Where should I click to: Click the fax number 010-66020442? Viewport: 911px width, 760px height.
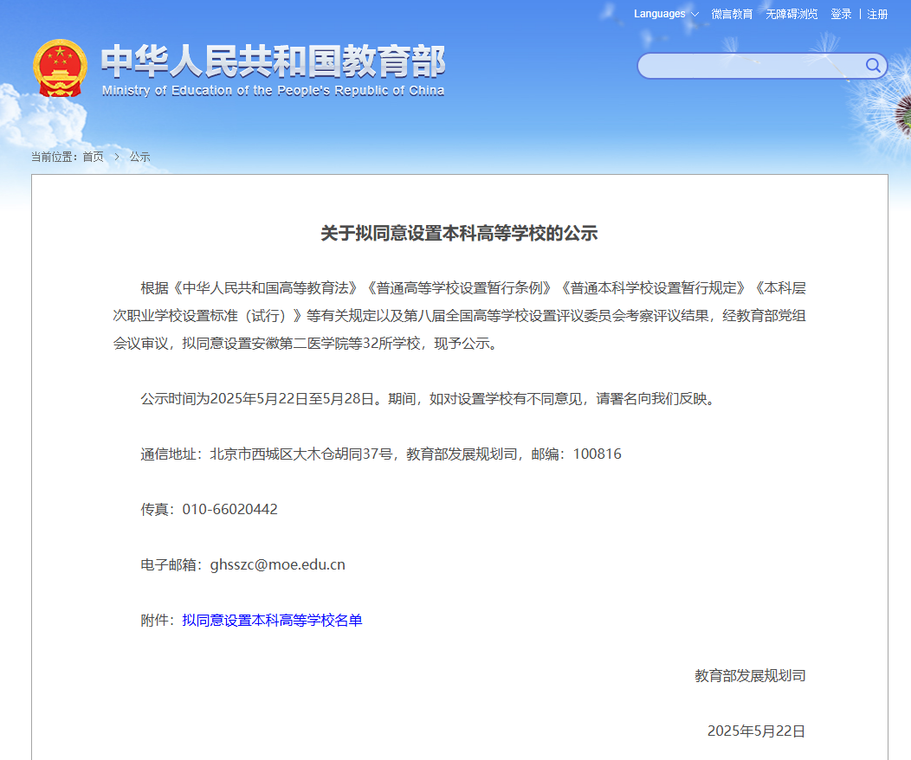(230, 509)
